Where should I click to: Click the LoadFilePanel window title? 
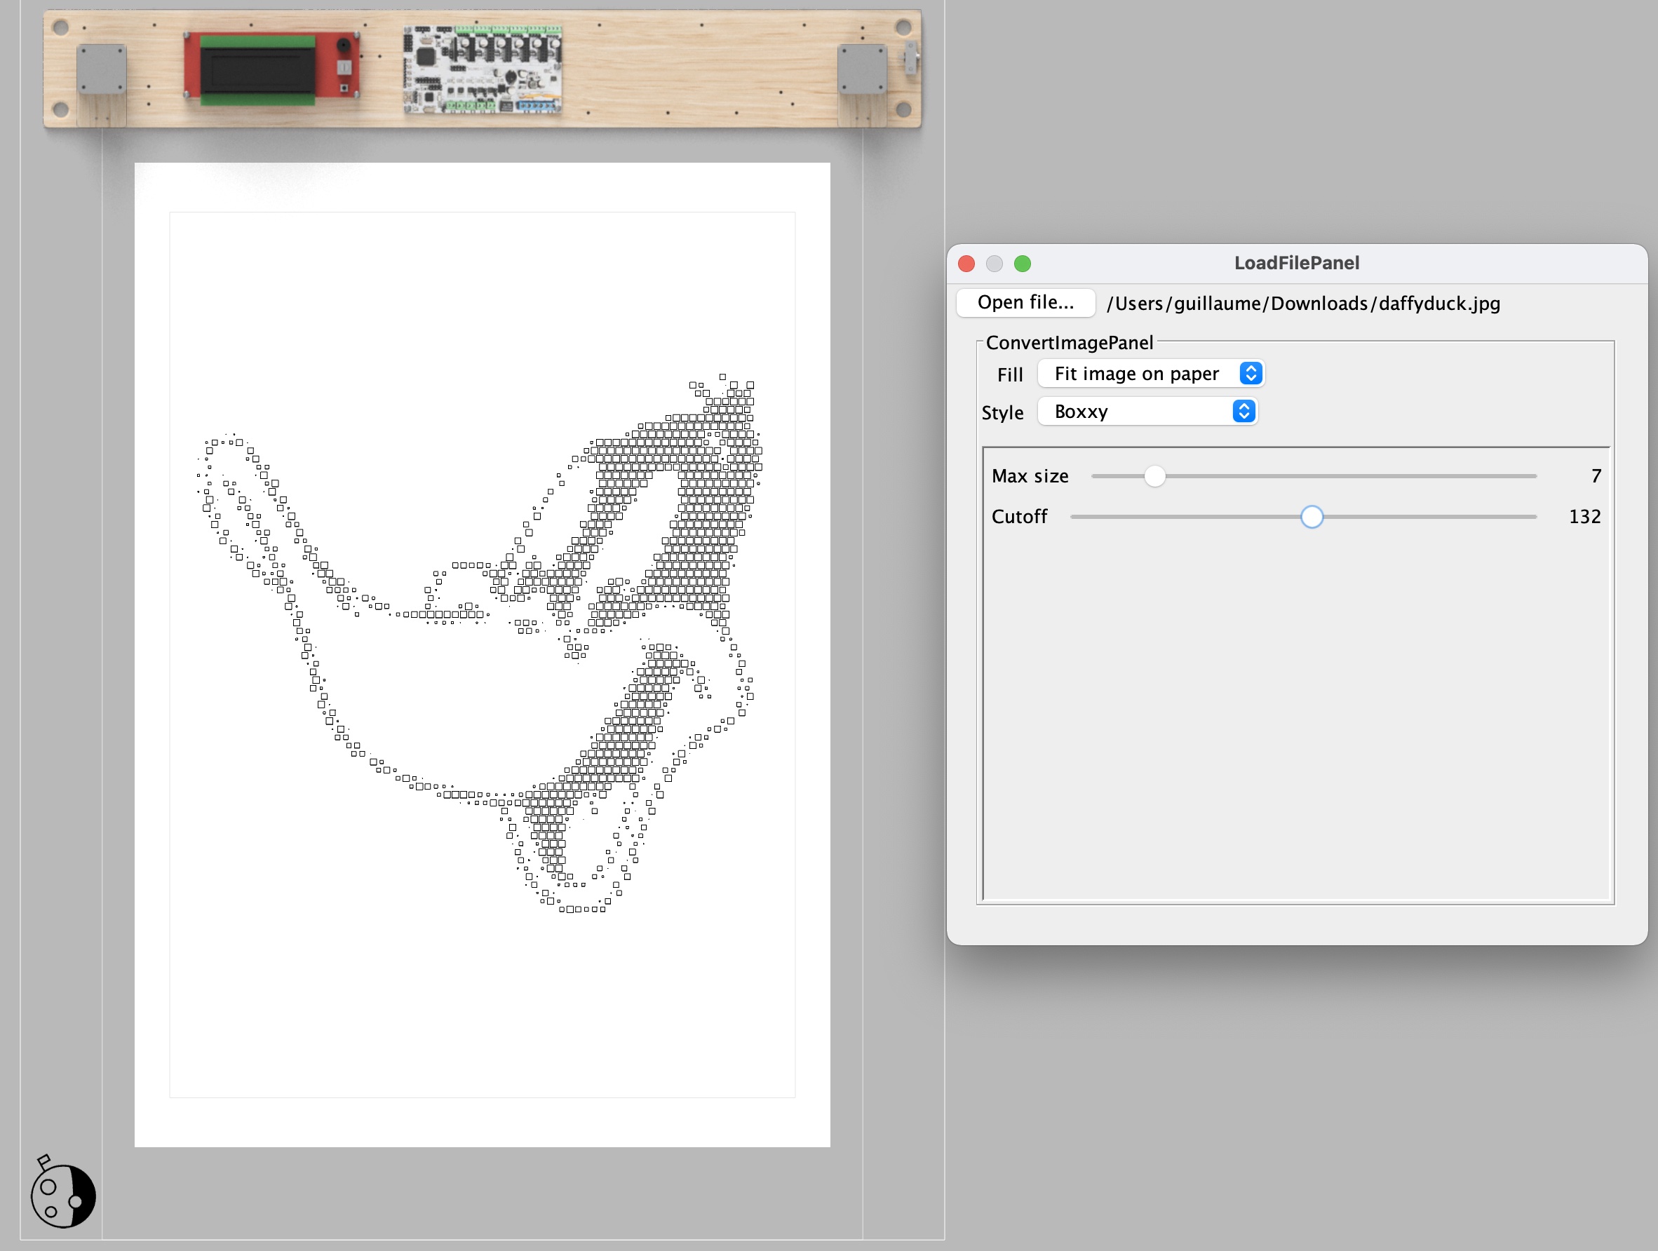point(1297,263)
